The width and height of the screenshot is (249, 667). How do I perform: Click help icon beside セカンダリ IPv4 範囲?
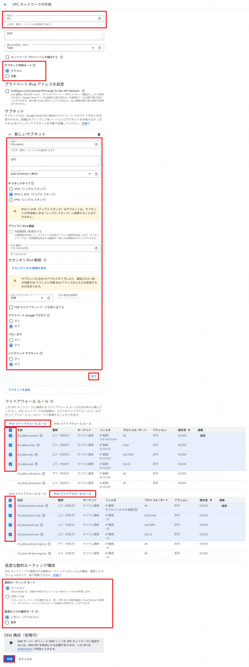45,260
